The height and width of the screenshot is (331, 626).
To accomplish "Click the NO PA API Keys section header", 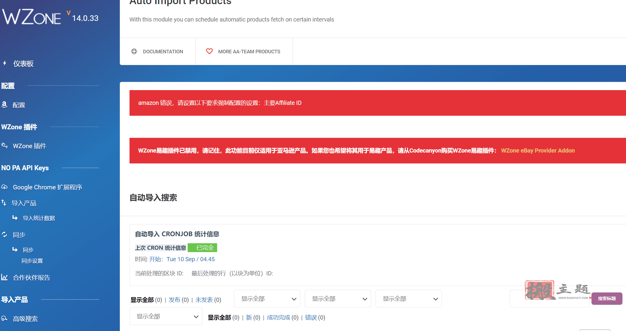I will point(25,168).
